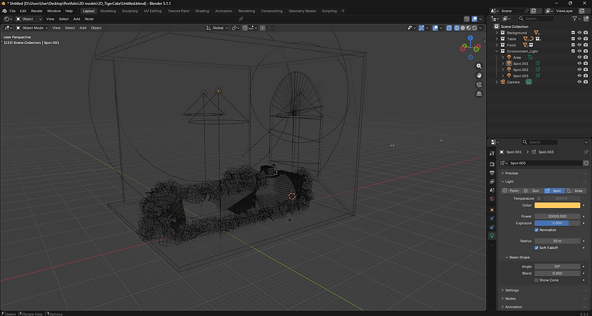This screenshot has width=592, height=316.
Task: Open the Render properties tab icon
Action: [x=492, y=165]
